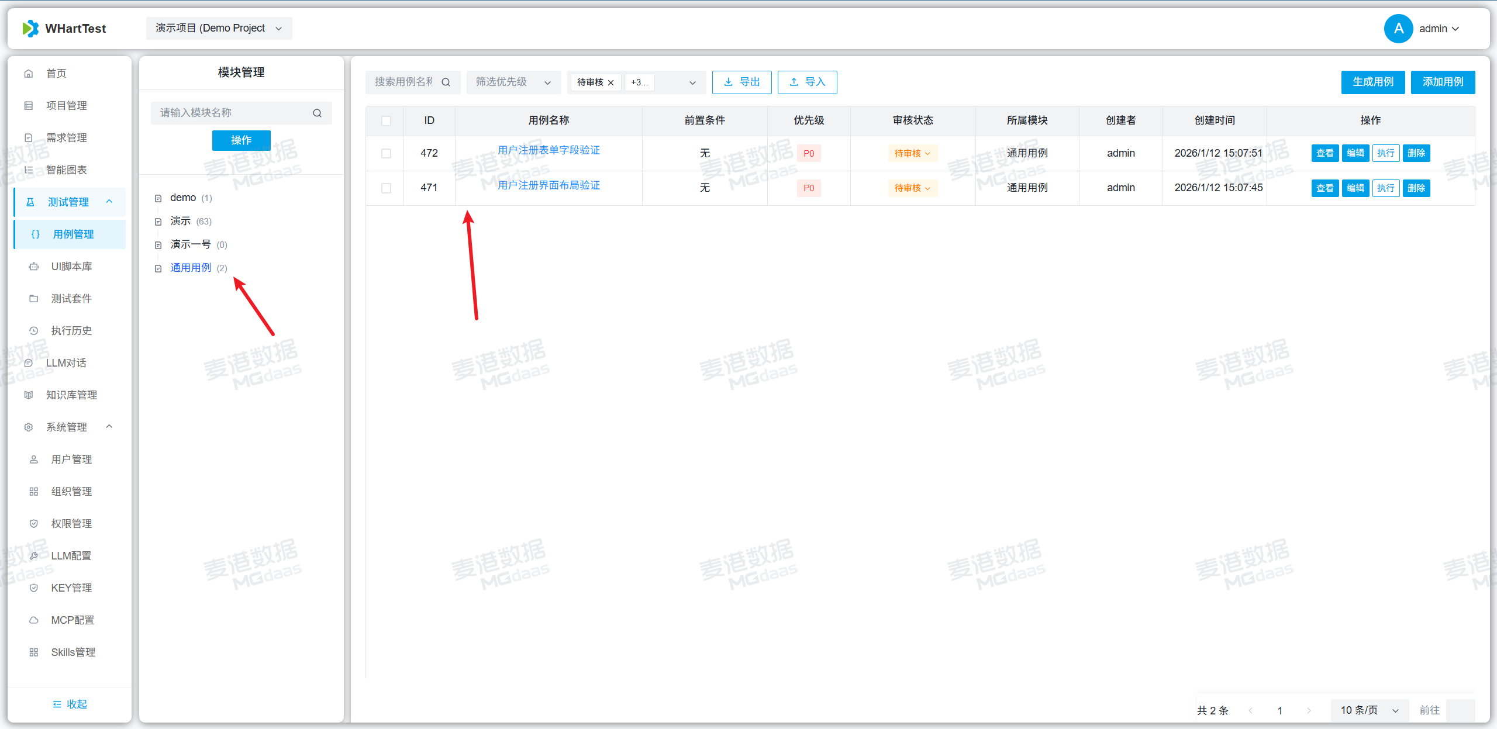
Task: Open MCP配置 in the sidebar
Action: coord(72,620)
